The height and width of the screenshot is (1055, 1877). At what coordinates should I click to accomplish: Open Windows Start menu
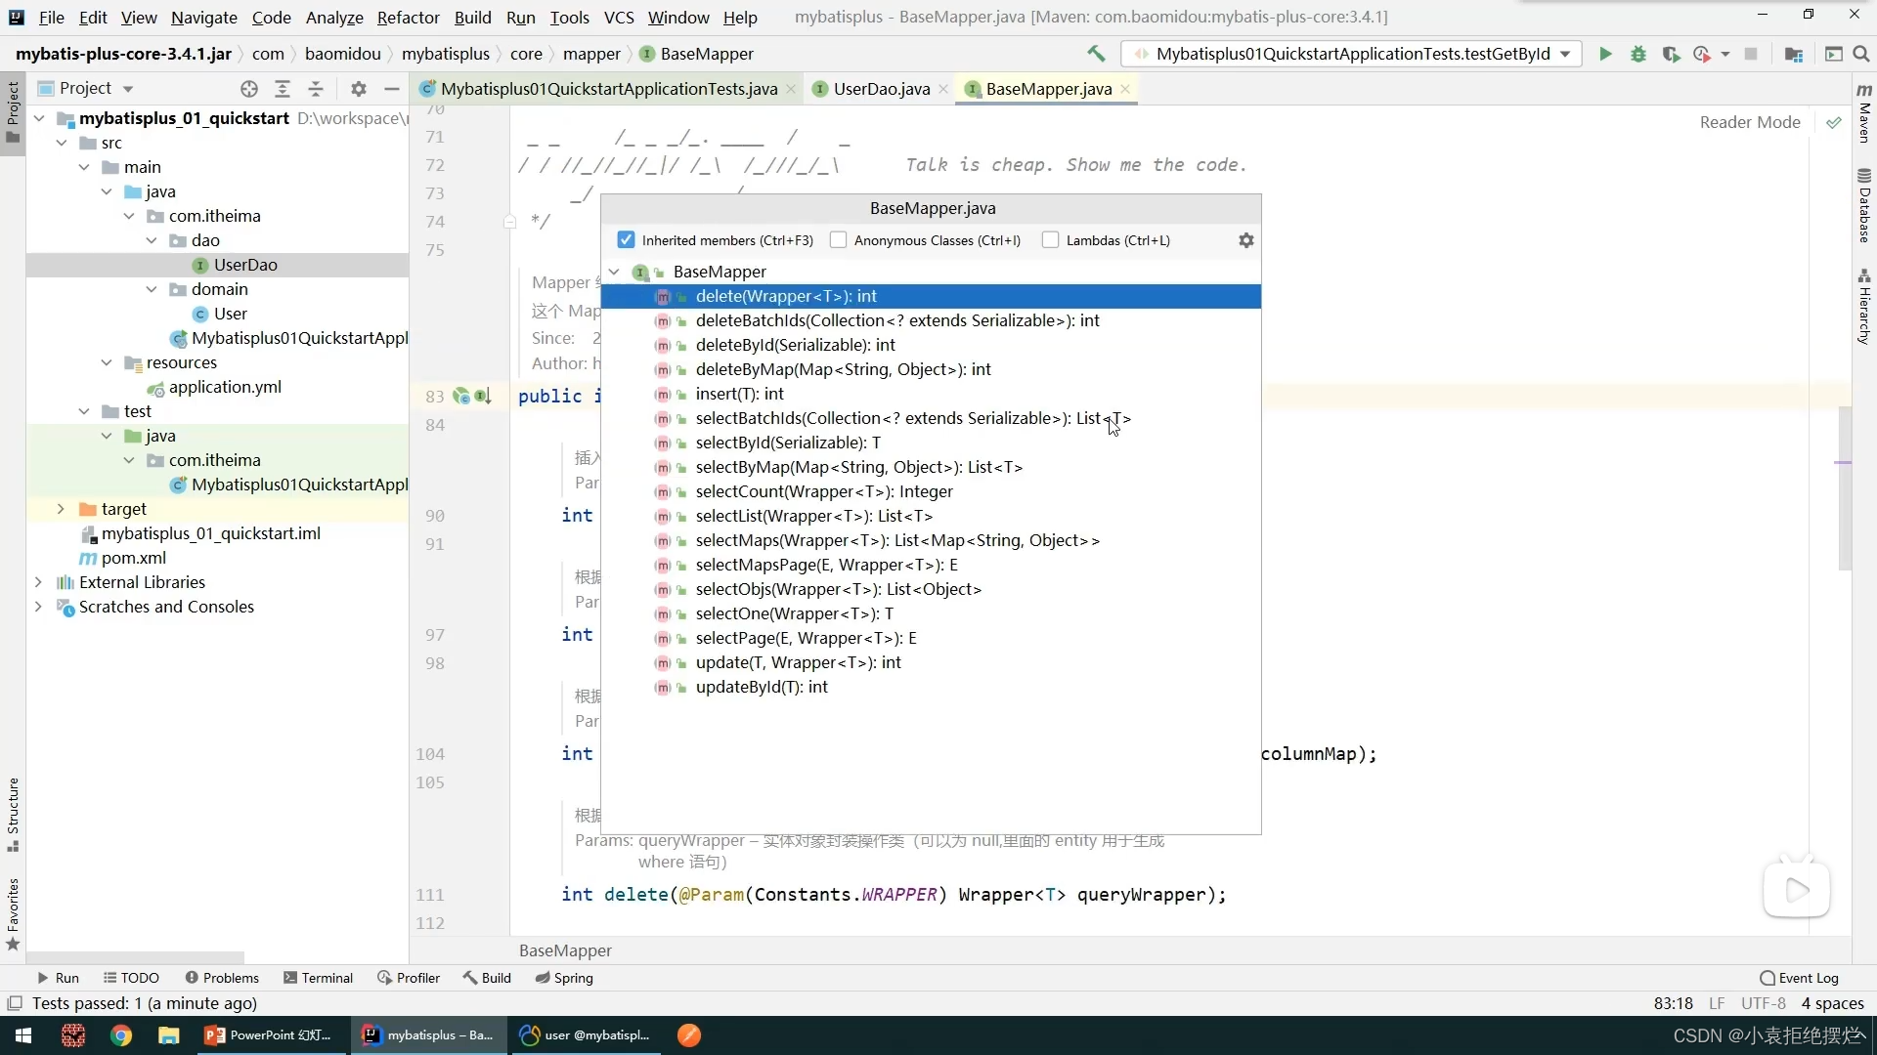(x=23, y=1035)
